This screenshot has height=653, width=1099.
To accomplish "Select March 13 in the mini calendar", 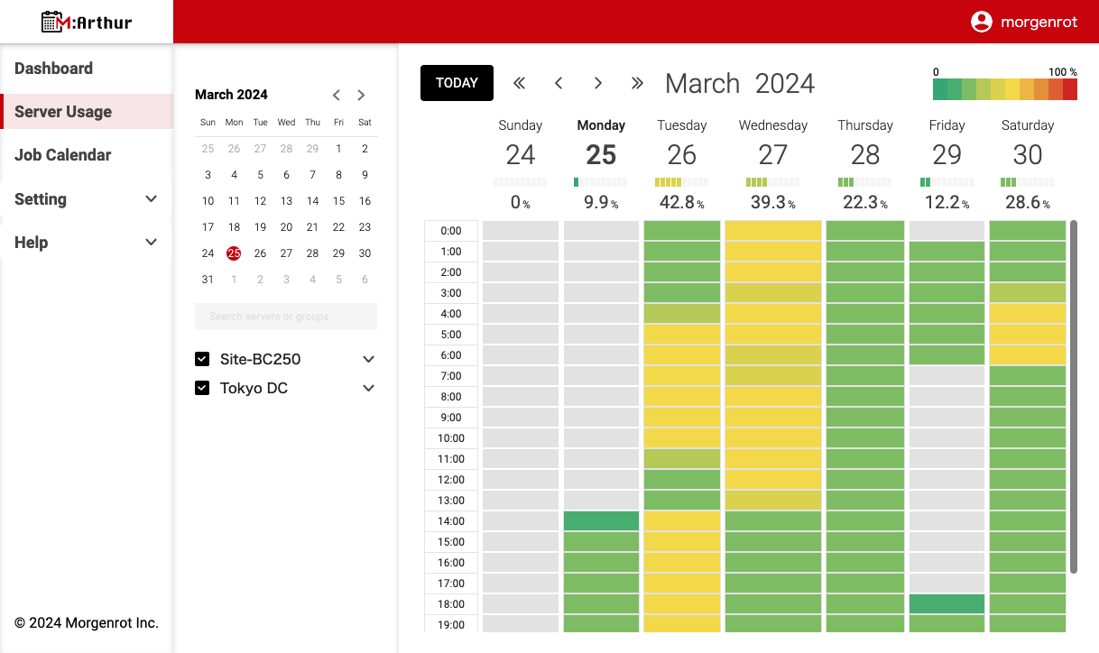I will [x=286, y=201].
